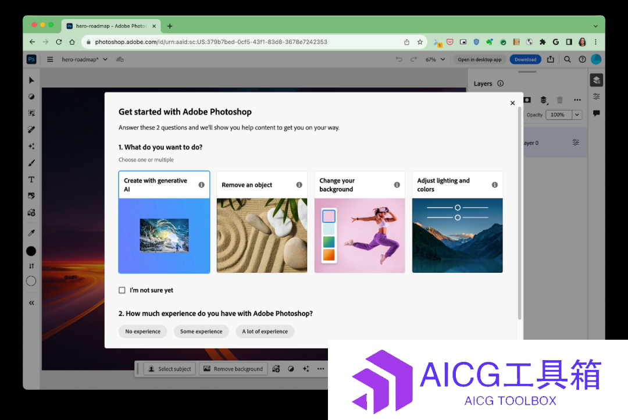Open the Opacity dropdown arrow
The width and height of the screenshot is (628, 420).
coord(577,115)
